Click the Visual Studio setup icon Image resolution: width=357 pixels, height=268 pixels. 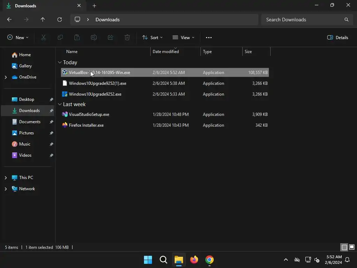tap(64, 114)
